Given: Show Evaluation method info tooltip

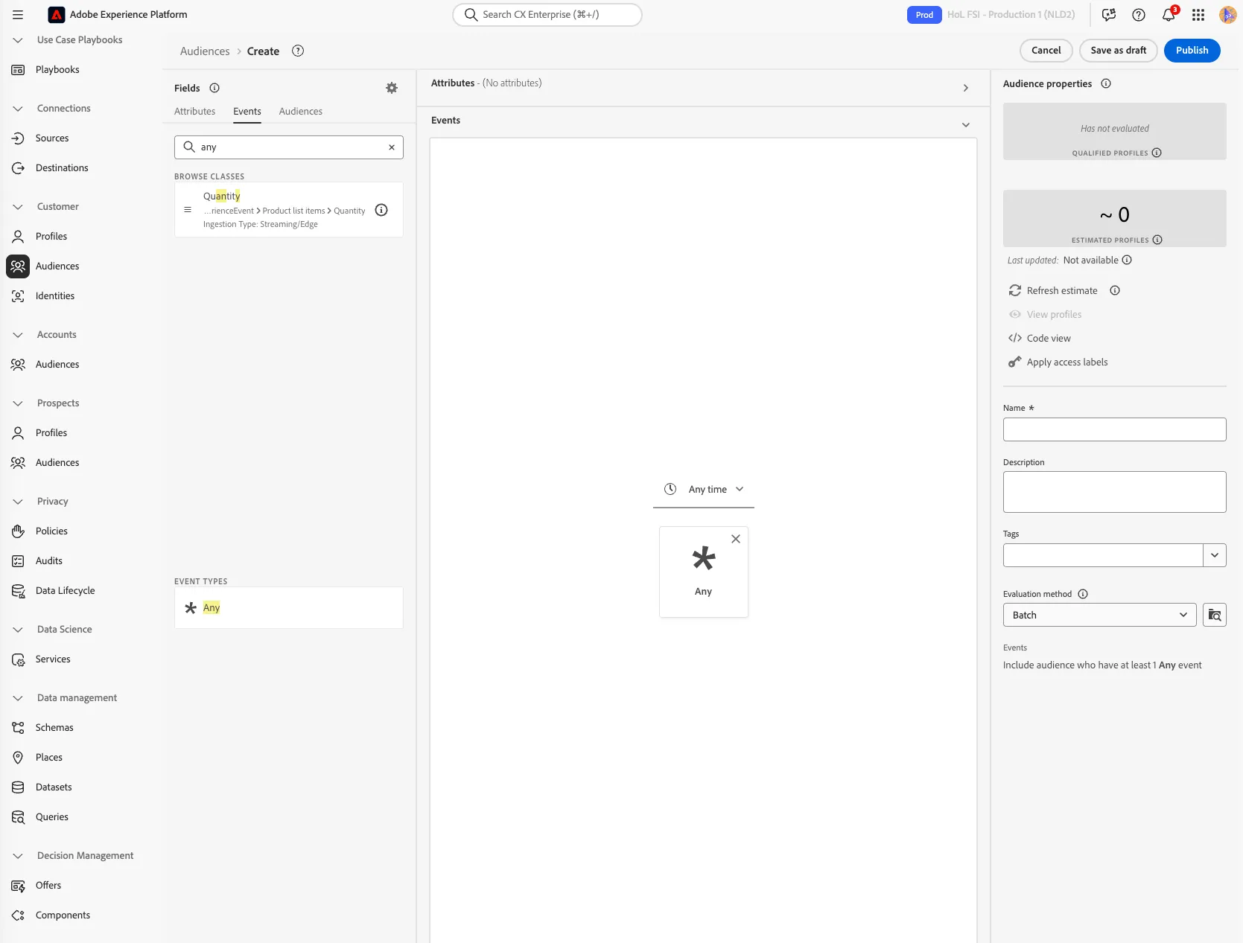Looking at the screenshot, I should coord(1083,594).
